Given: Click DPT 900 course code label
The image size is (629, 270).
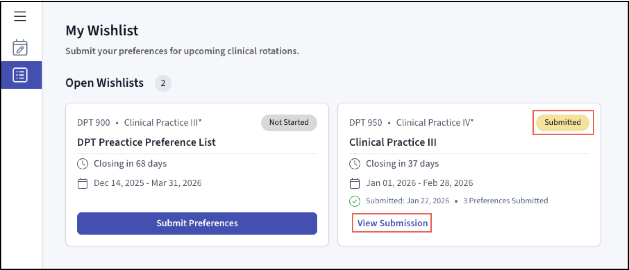Looking at the screenshot, I should [x=93, y=123].
